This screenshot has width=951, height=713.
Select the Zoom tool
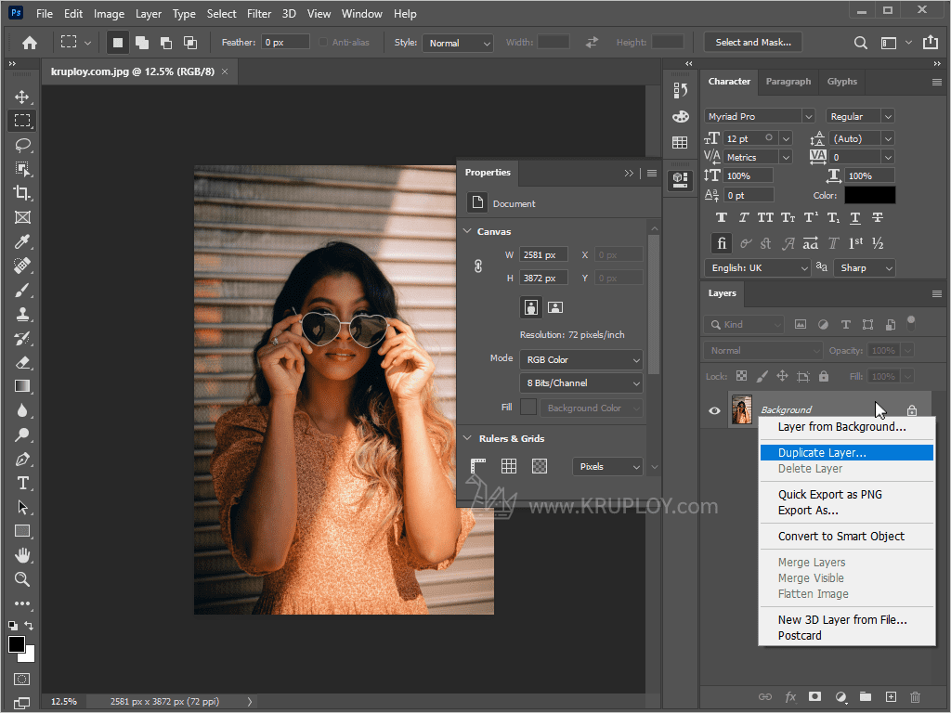pyautogui.click(x=22, y=579)
